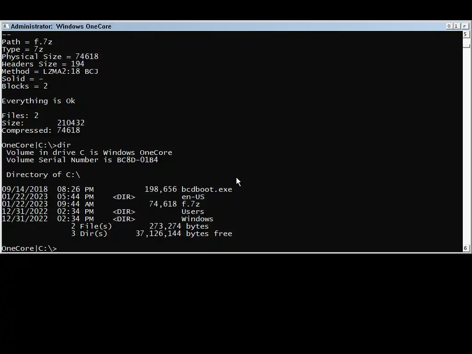Click the 'Administrator: Windows OneCore' title text
Viewport: 472px width, 354px height.
tap(61, 26)
